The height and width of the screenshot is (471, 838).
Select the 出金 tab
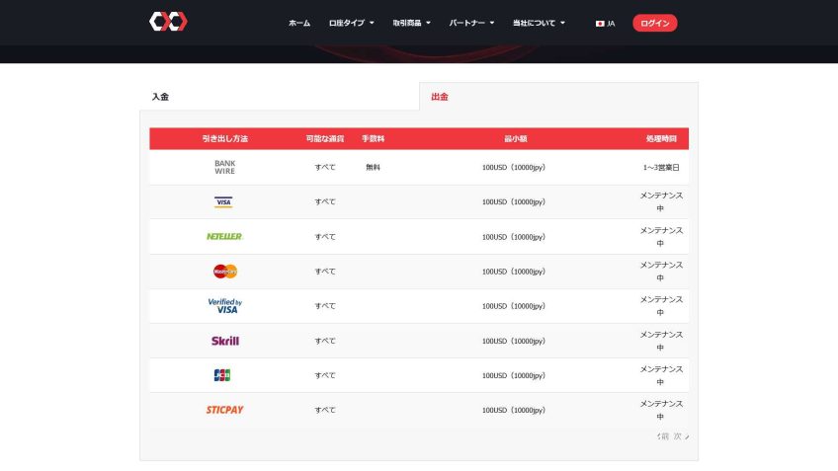click(440, 97)
